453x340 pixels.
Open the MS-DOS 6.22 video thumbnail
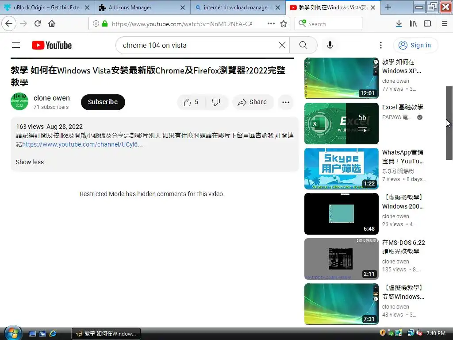click(x=341, y=259)
